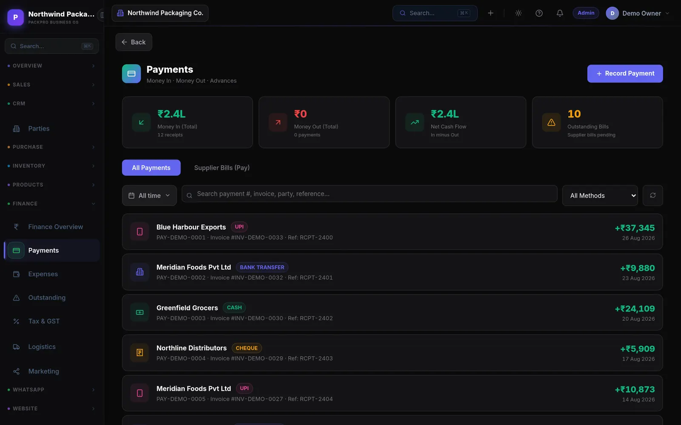Screen dimensions: 681x425
Task: Toggle the light/dark theme sun icon
Action: click(518, 13)
